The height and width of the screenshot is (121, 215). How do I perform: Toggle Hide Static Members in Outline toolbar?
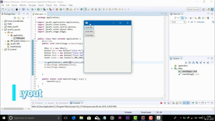[x=201, y=63]
